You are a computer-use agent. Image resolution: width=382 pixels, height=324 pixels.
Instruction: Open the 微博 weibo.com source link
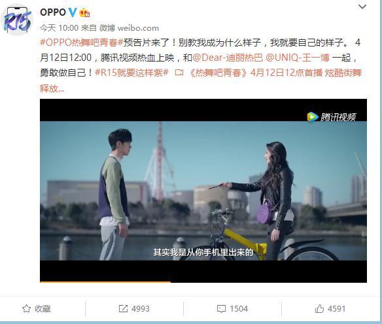[129, 28]
